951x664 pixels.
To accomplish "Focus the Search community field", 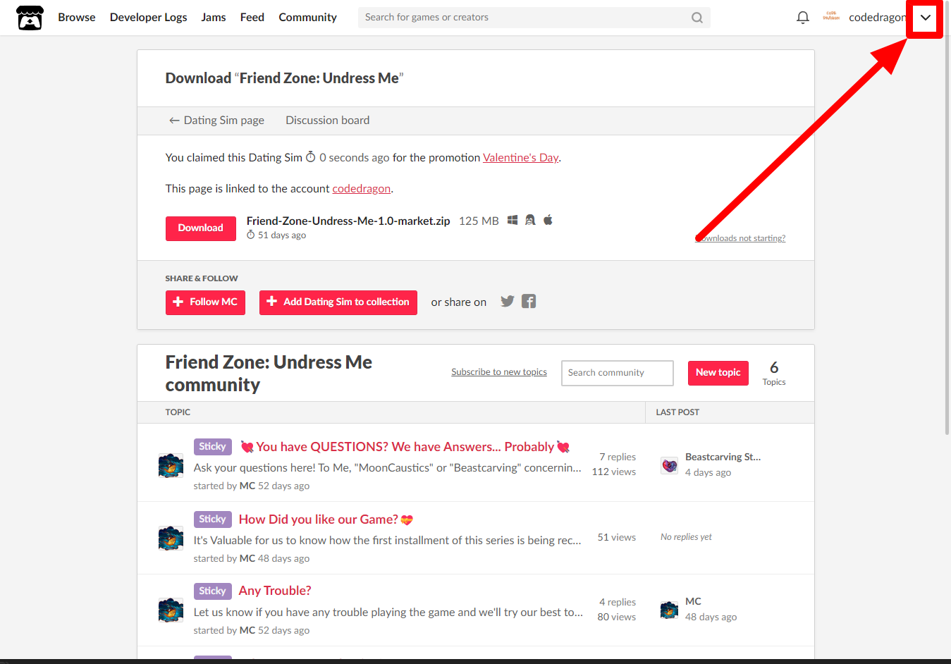I will pyautogui.click(x=618, y=373).
